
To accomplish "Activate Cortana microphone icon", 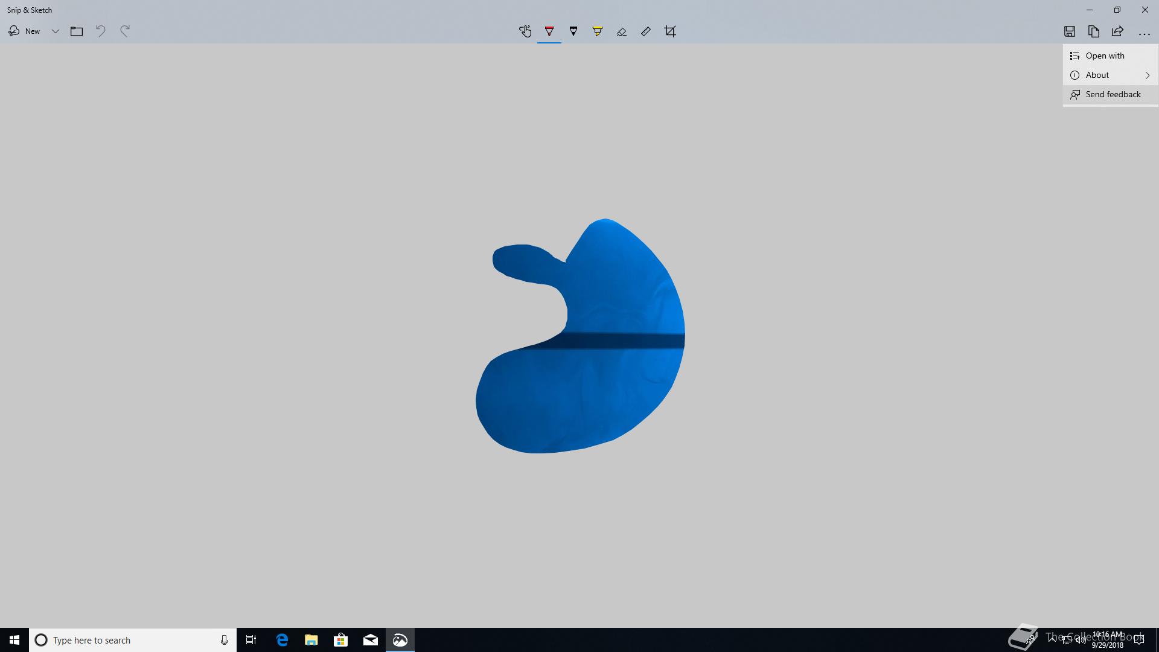I will click(x=224, y=640).
